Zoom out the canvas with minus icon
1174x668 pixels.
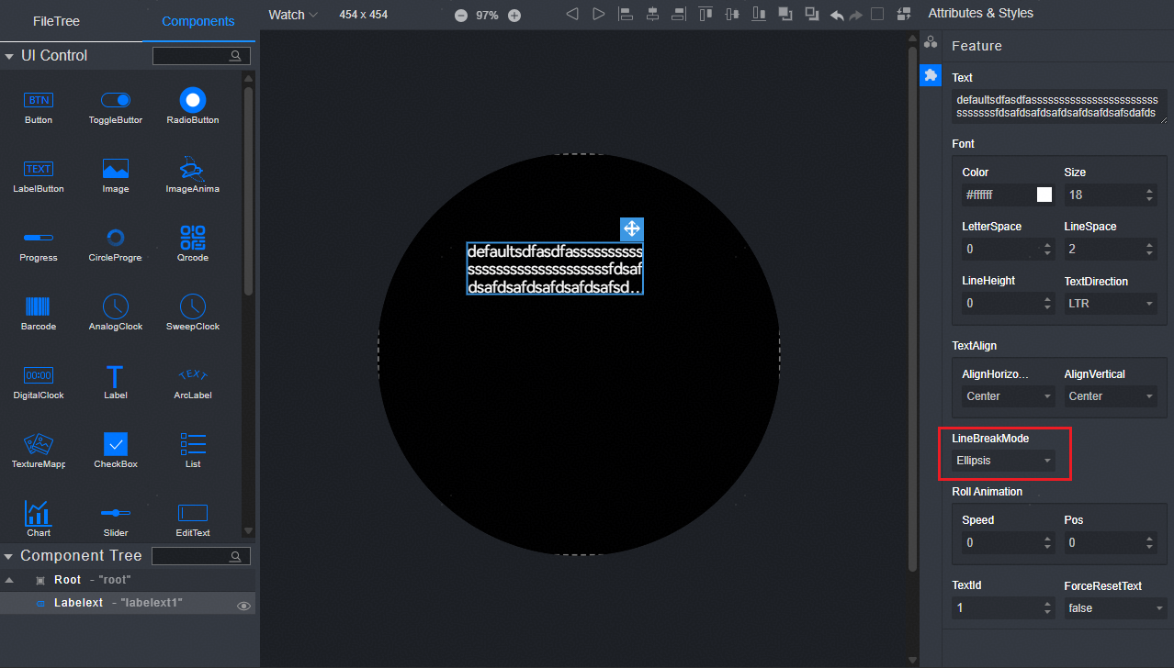461,16
